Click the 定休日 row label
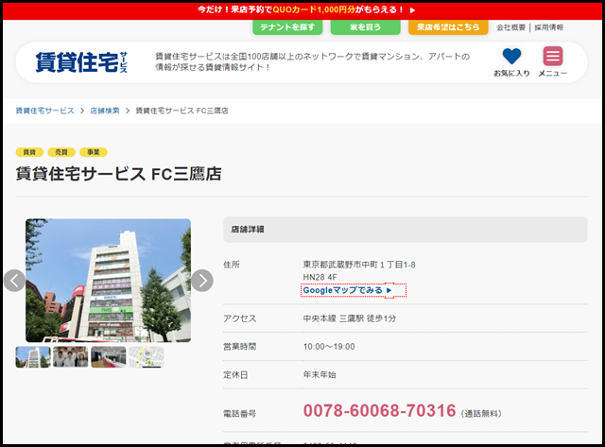The width and height of the screenshot is (605, 447). (x=235, y=375)
